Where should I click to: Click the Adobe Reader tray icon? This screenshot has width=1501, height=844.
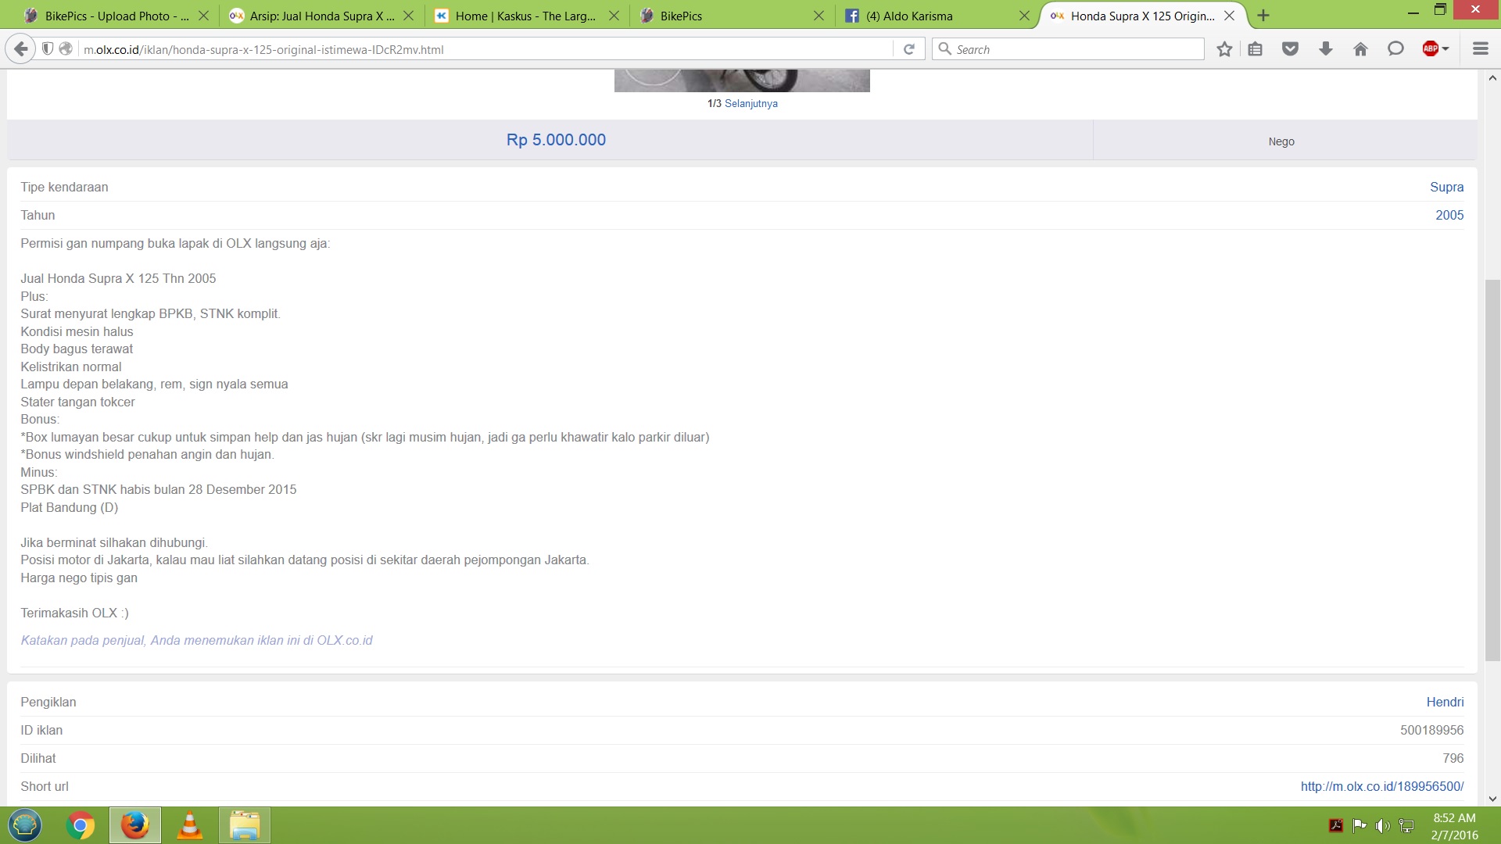pyautogui.click(x=1336, y=825)
